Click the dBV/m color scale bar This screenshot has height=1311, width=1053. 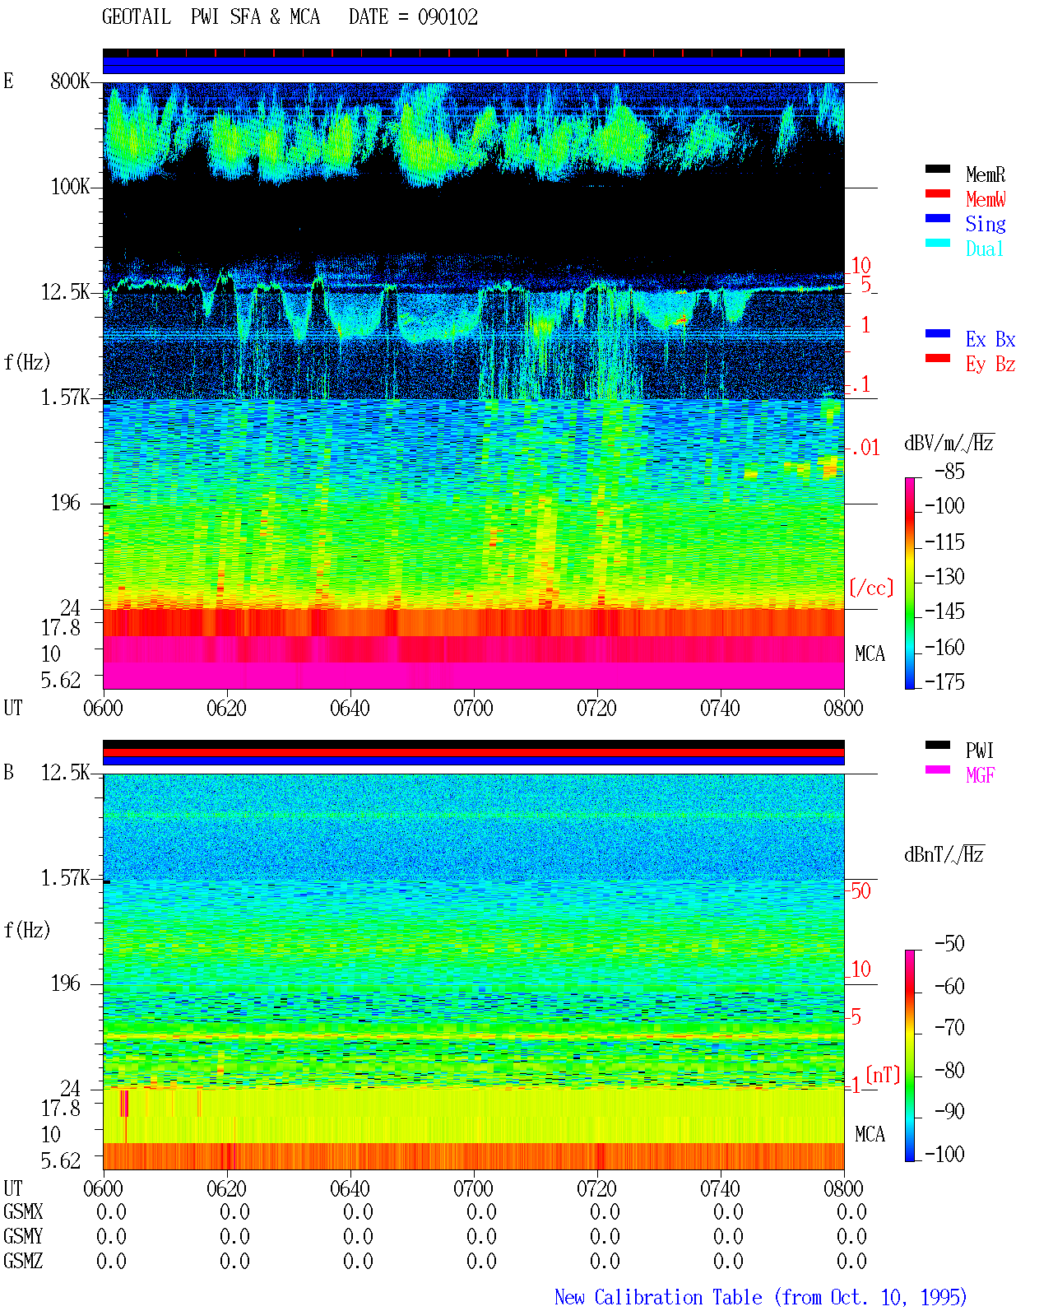click(910, 583)
